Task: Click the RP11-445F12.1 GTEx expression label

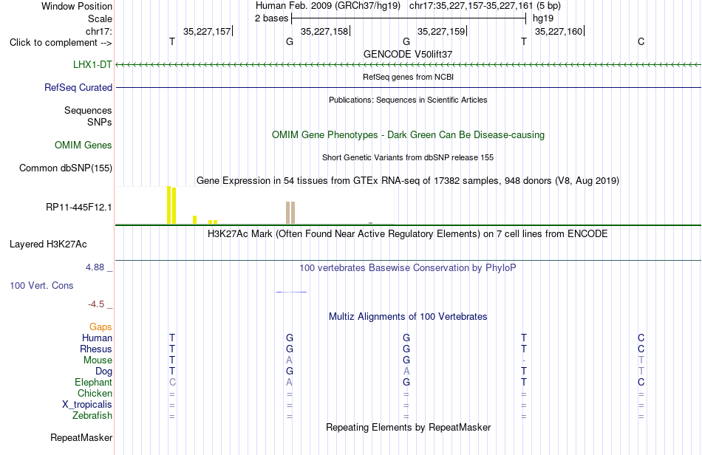Action: click(x=78, y=207)
